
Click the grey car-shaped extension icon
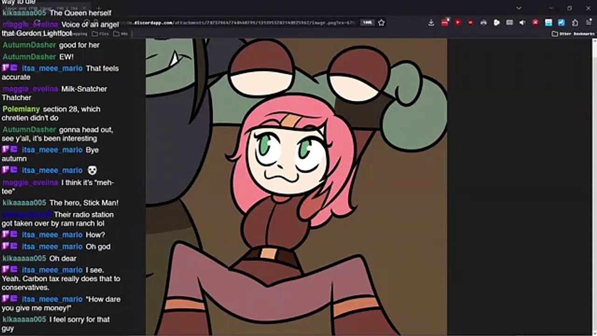coord(484,22)
